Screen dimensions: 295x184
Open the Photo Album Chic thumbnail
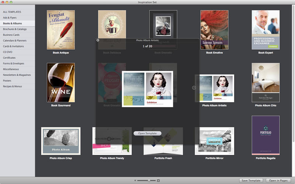click(x=265, y=82)
